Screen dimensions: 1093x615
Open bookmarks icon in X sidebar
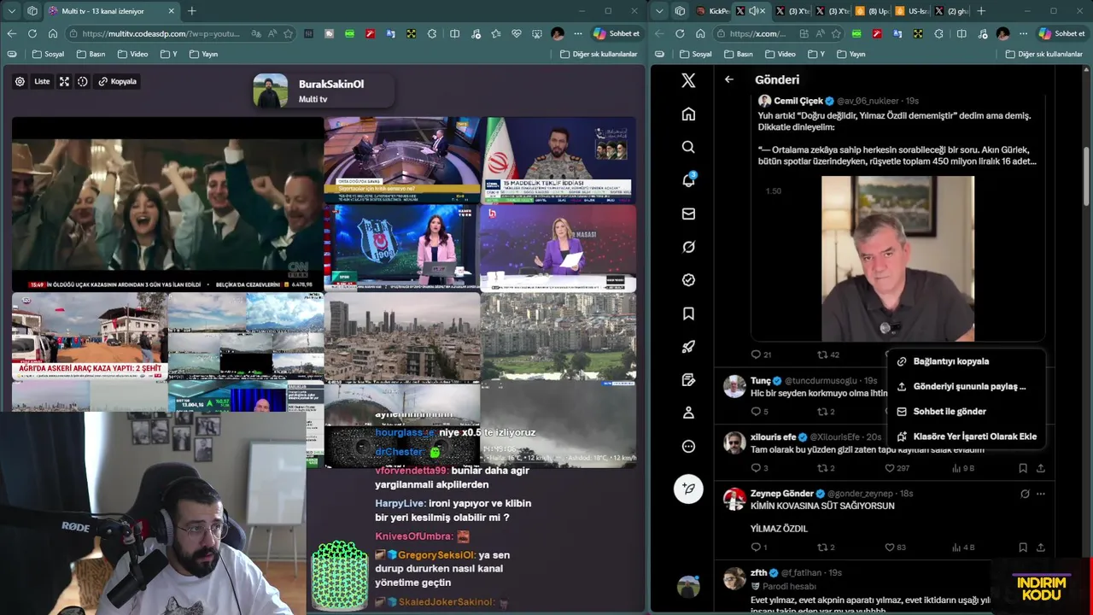(x=688, y=313)
